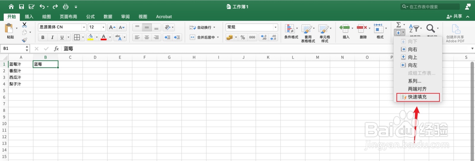475x161 pixels.
Task: Open 套用表格格式 table formats
Action: (x=308, y=33)
